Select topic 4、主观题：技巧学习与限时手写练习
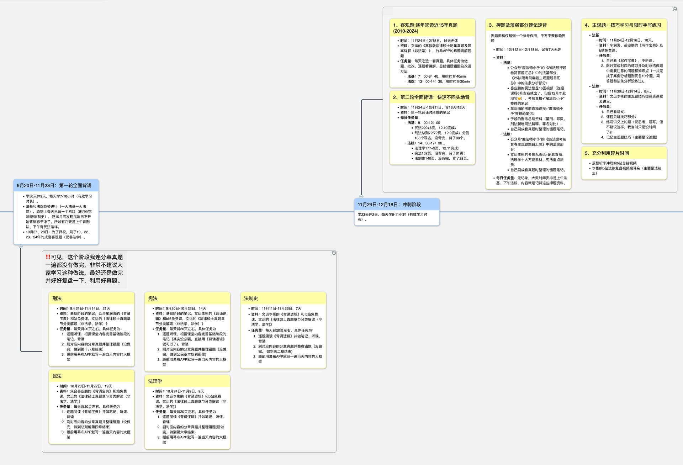Image resolution: width=683 pixels, height=465 pixels. coord(624,25)
